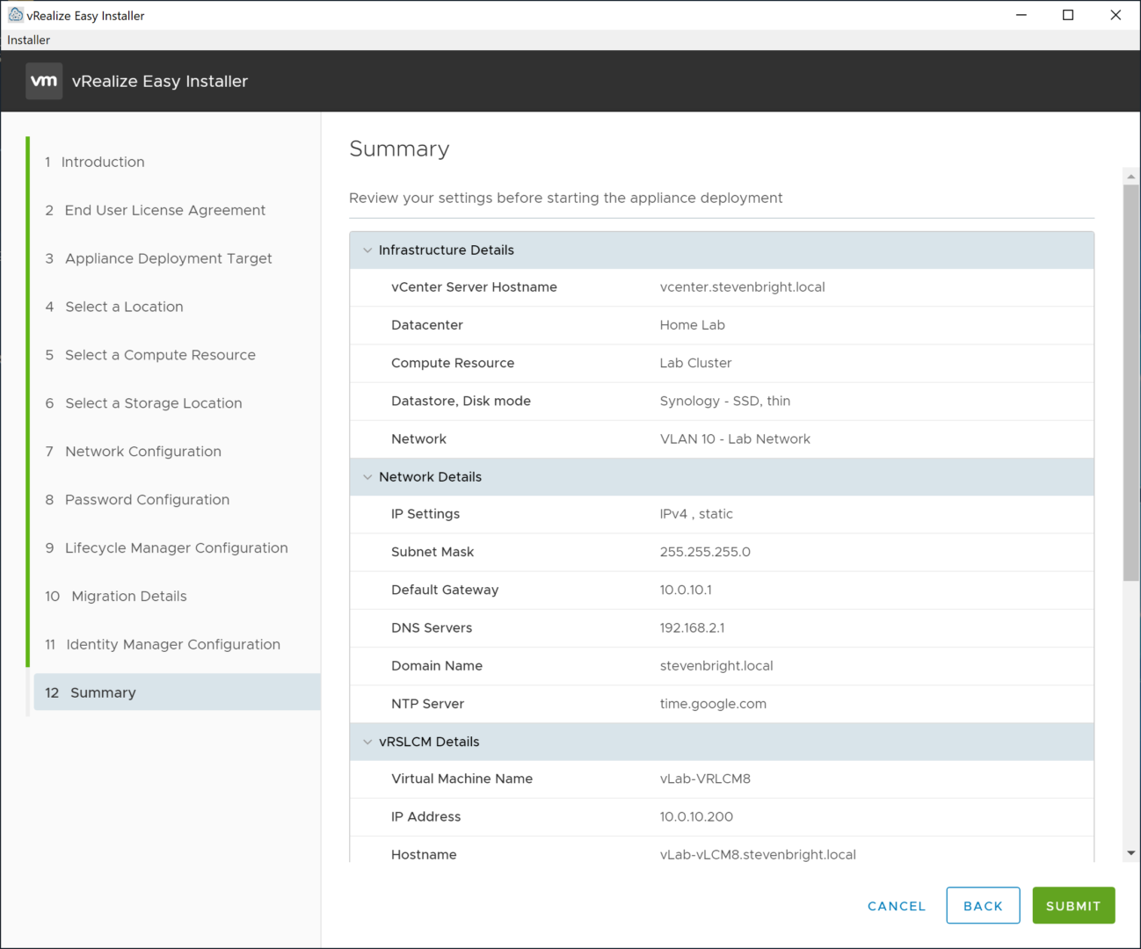The height and width of the screenshot is (949, 1141).
Task: Open the Installer menu
Action: [x=29, y=40]
